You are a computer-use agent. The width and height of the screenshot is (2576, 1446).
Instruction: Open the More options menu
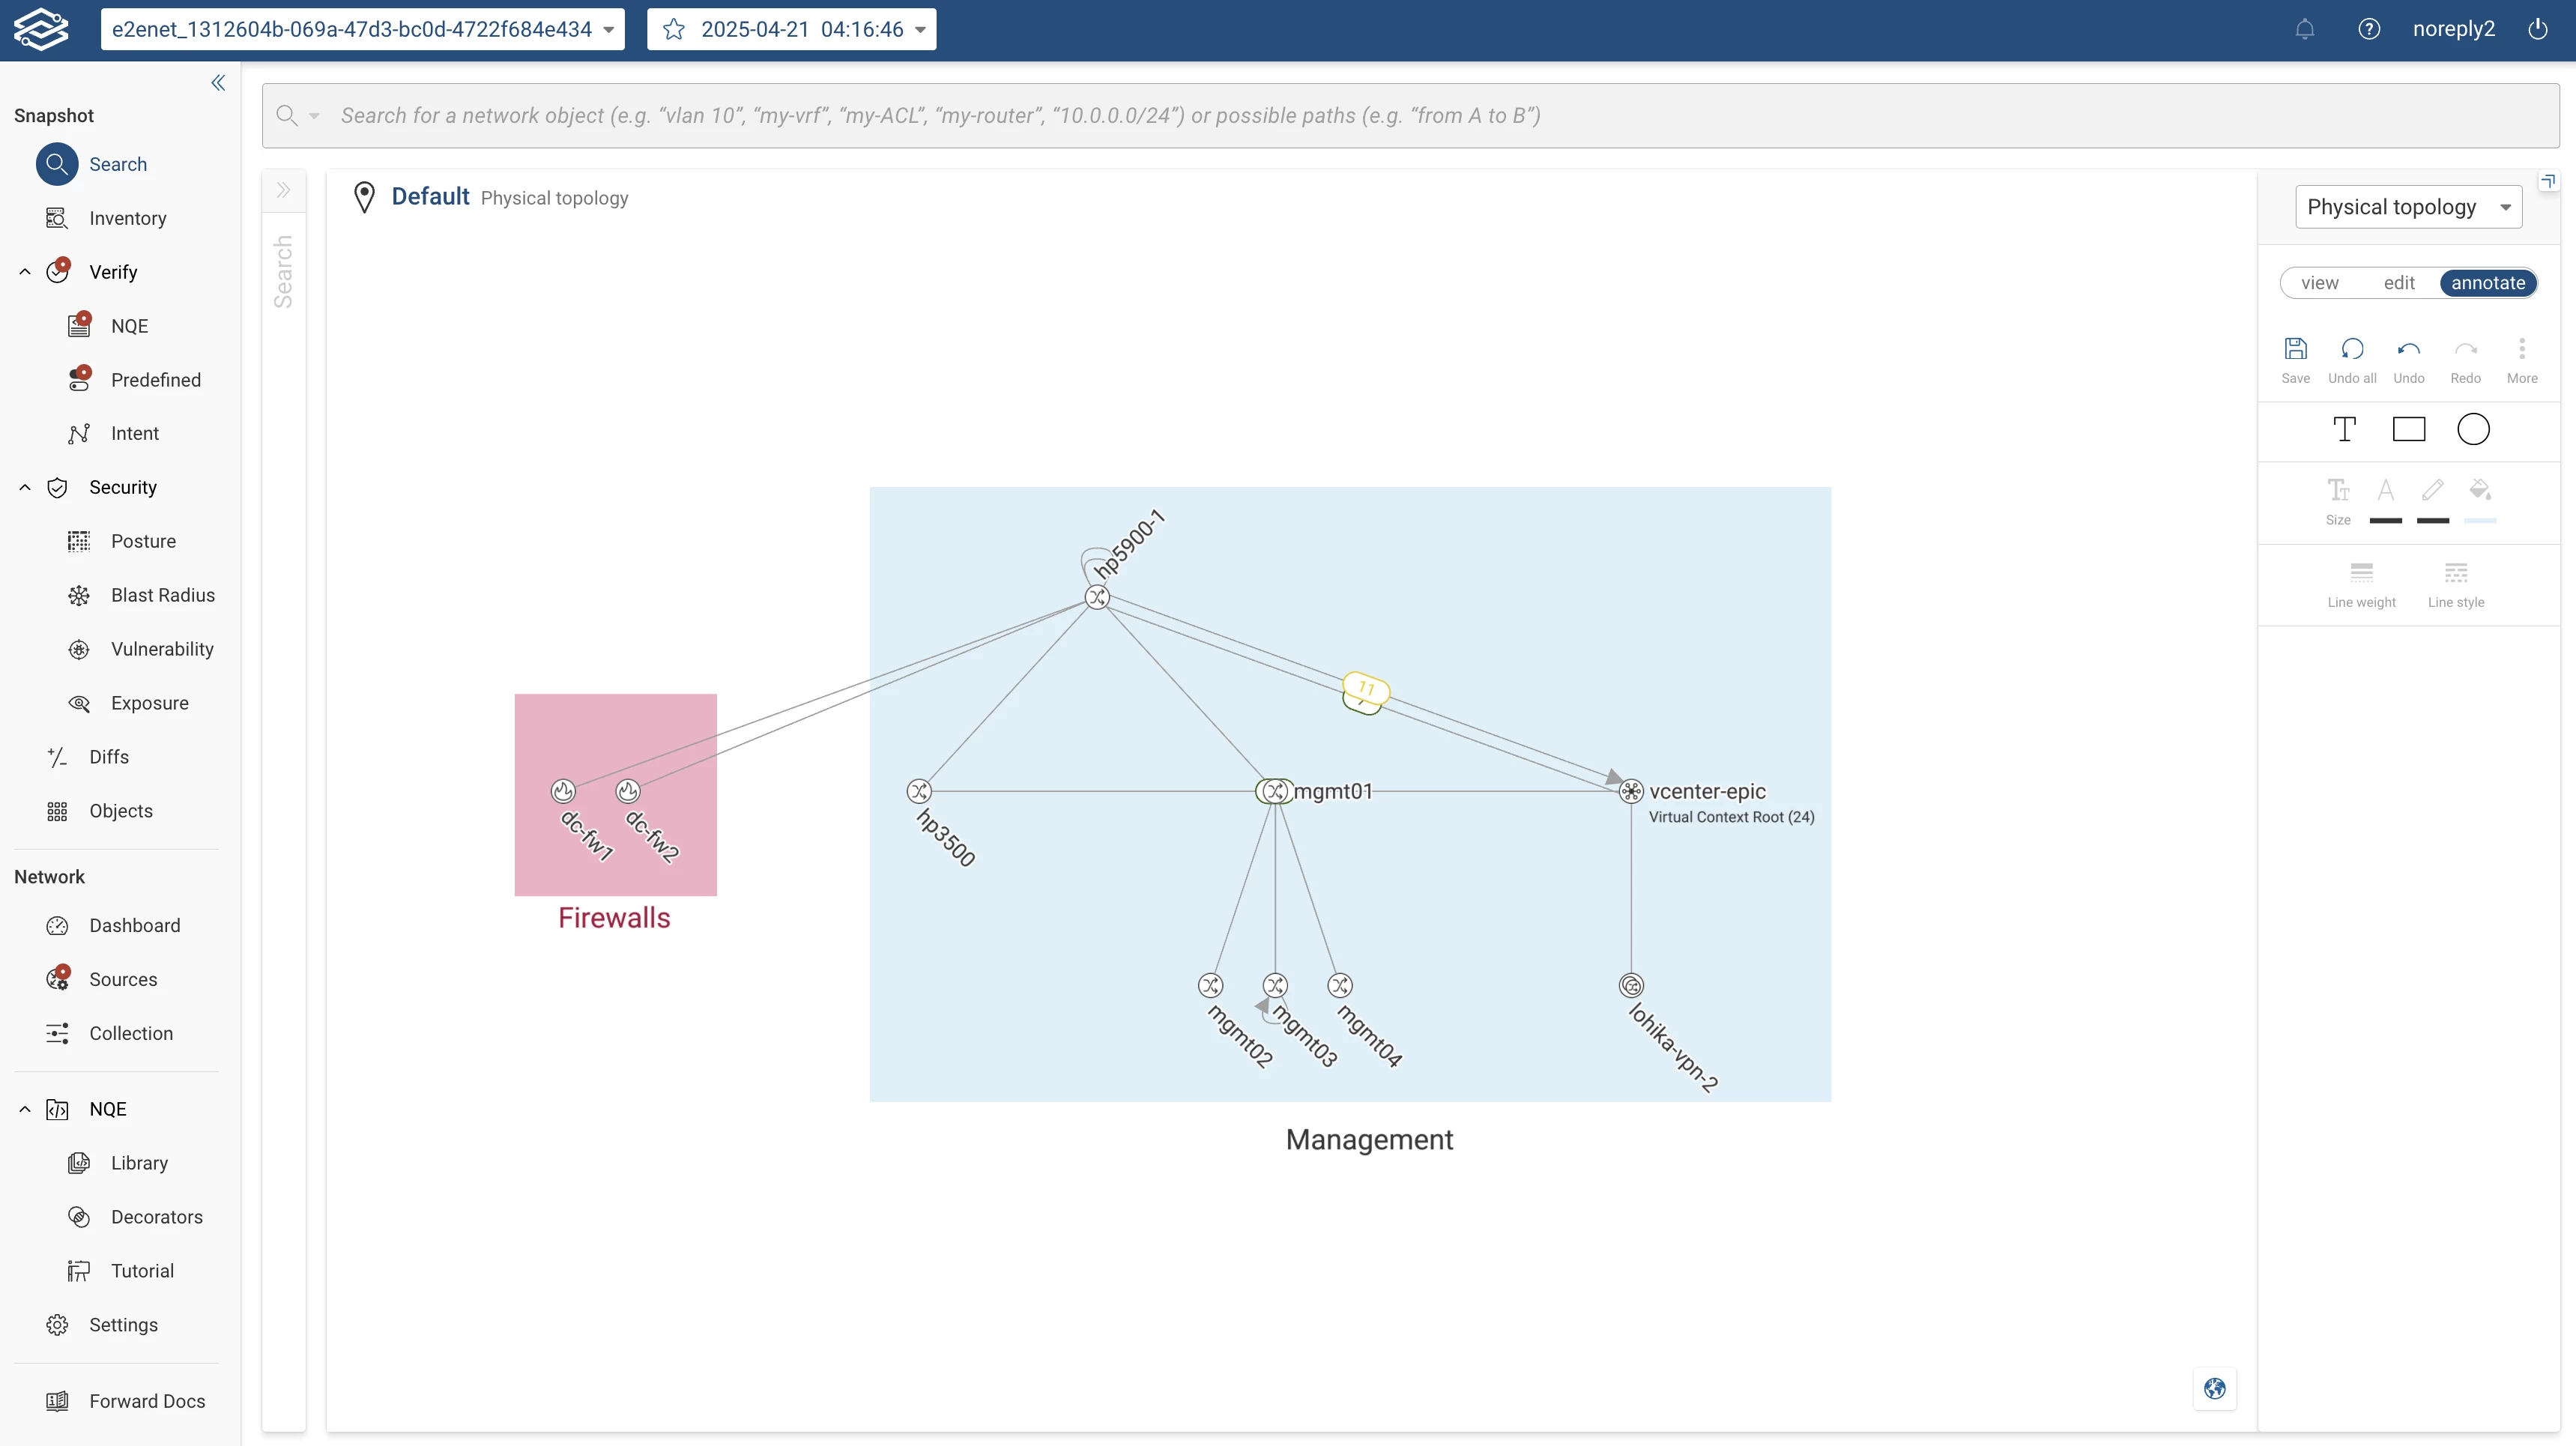2521,349
